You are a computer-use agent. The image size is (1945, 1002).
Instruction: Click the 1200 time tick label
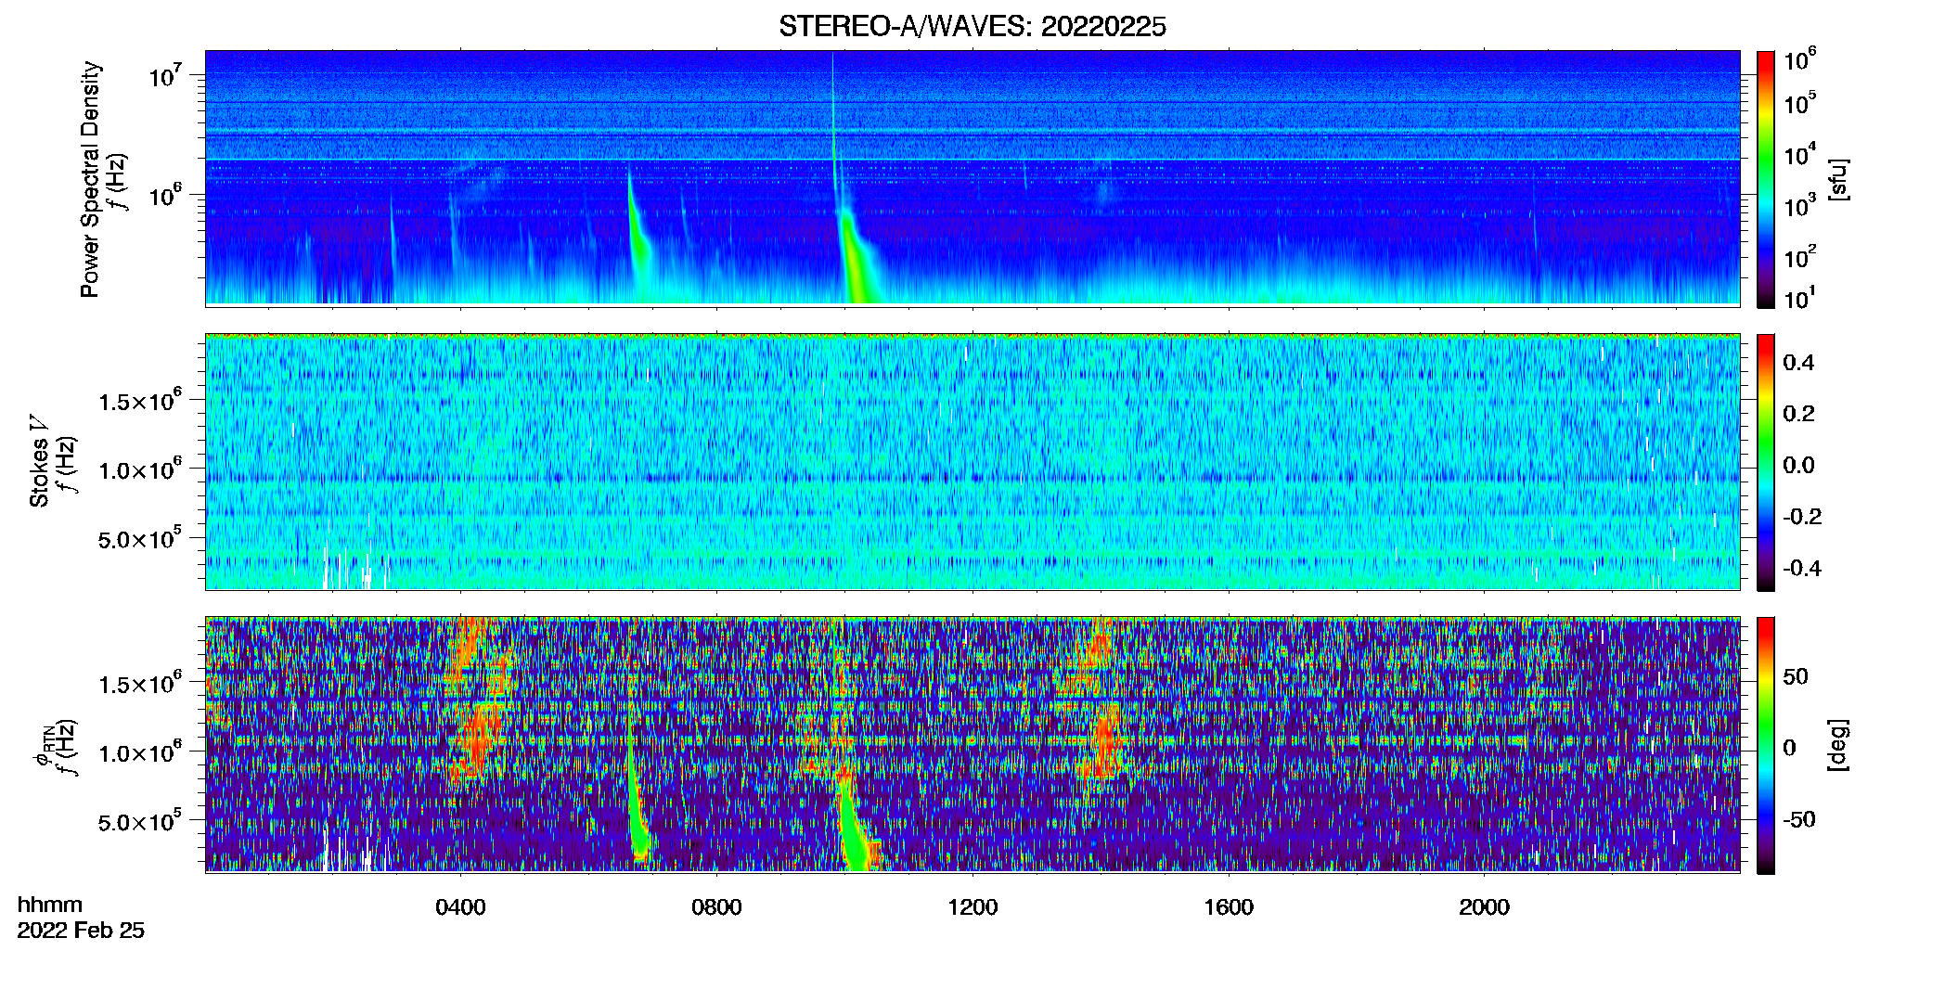(x=972, y=907)
